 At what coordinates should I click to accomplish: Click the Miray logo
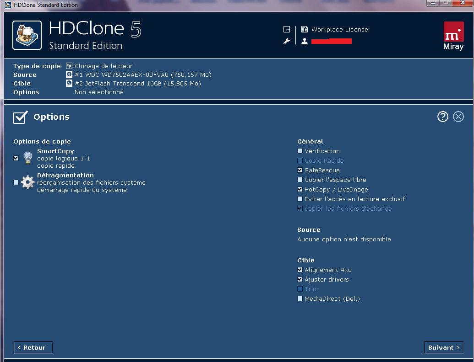tap(453, 36)
